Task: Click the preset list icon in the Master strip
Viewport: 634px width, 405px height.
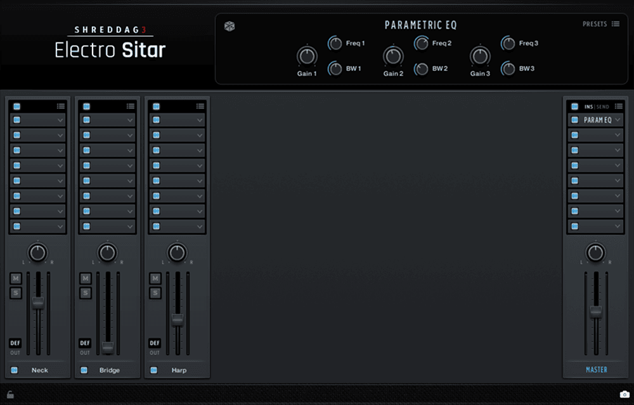Action: pos(618,106)
